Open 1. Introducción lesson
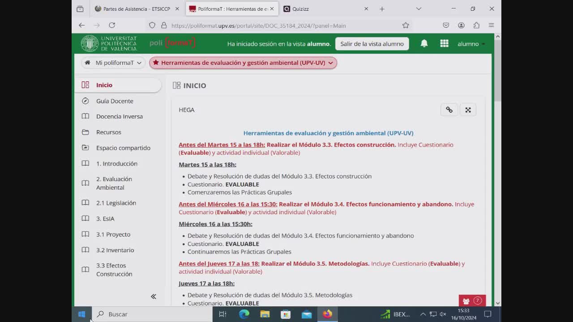Image resolution: width=573 pixels, height=322 pixels. (x=118, y=164)
